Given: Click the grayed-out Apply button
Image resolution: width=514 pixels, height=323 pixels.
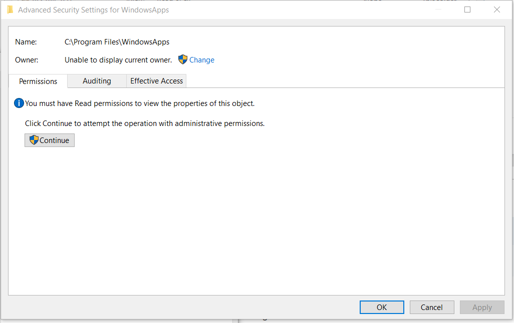Looking at the screenshot, I should coord(481,307).
